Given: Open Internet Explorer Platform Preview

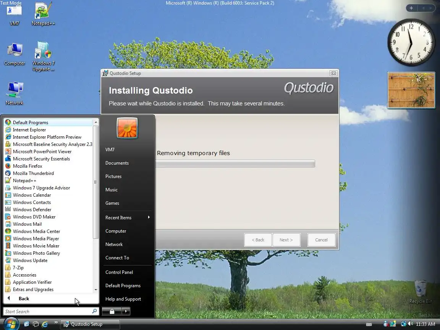Looking at the screenshot, I should point(48,137).
